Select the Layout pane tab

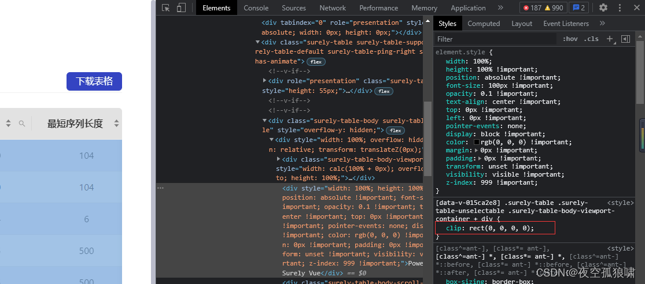[522, 24]
